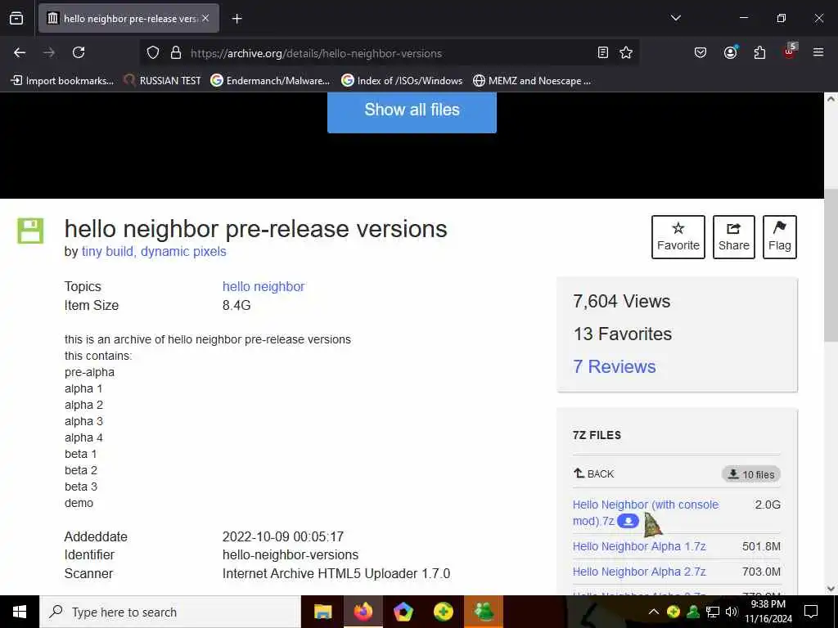Open the tiny build, dynamic pixels link
Viewport: 838px width, 628px height.
pyautogui.click(x=154, y=252)
